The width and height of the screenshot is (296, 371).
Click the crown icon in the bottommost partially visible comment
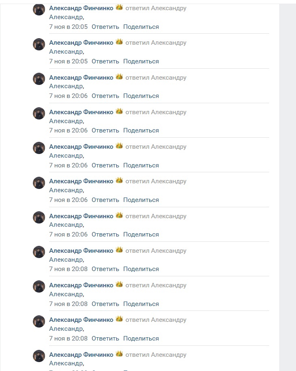(x=119, y=354)
